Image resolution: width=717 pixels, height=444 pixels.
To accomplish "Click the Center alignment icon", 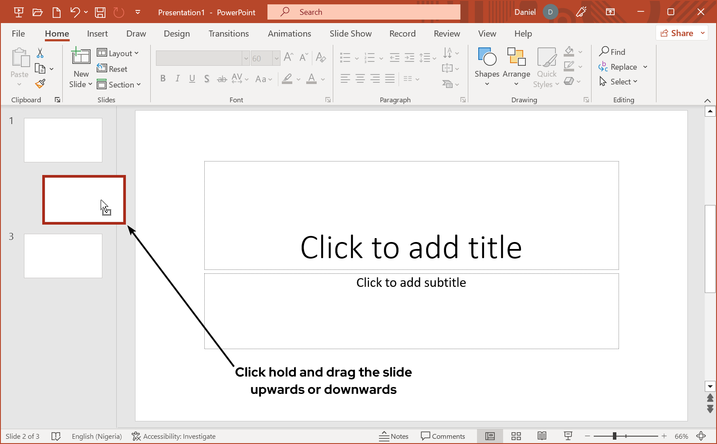I will tap(360, 78).
